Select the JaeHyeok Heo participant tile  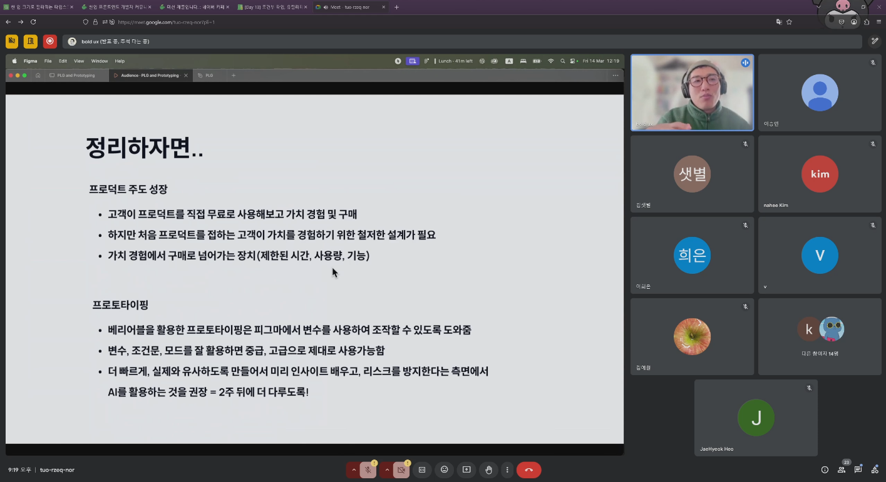(x=756, y=418)
